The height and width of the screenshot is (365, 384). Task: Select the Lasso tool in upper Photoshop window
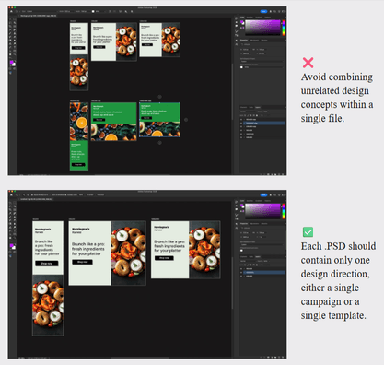11,23
